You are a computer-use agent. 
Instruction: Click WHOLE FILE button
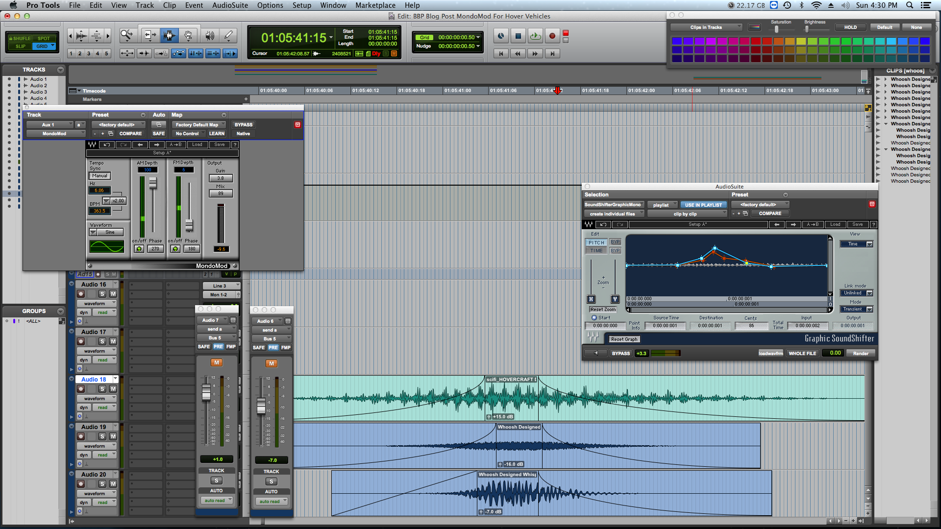pos(802,353)
